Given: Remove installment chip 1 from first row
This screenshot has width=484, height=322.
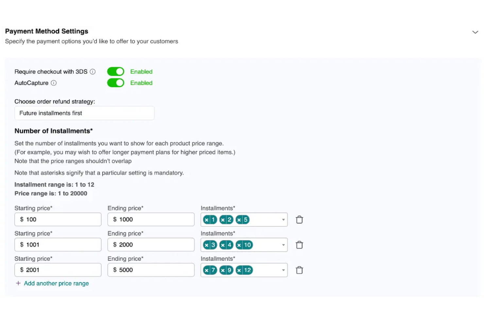Looking at the screenshot, I should [206, 219].
